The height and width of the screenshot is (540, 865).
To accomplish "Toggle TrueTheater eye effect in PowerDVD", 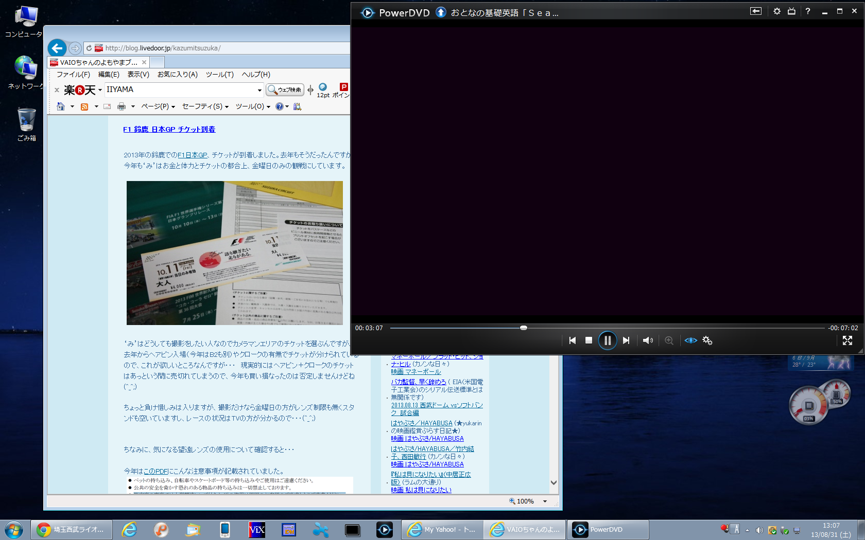I will click(x=690, y=340).
